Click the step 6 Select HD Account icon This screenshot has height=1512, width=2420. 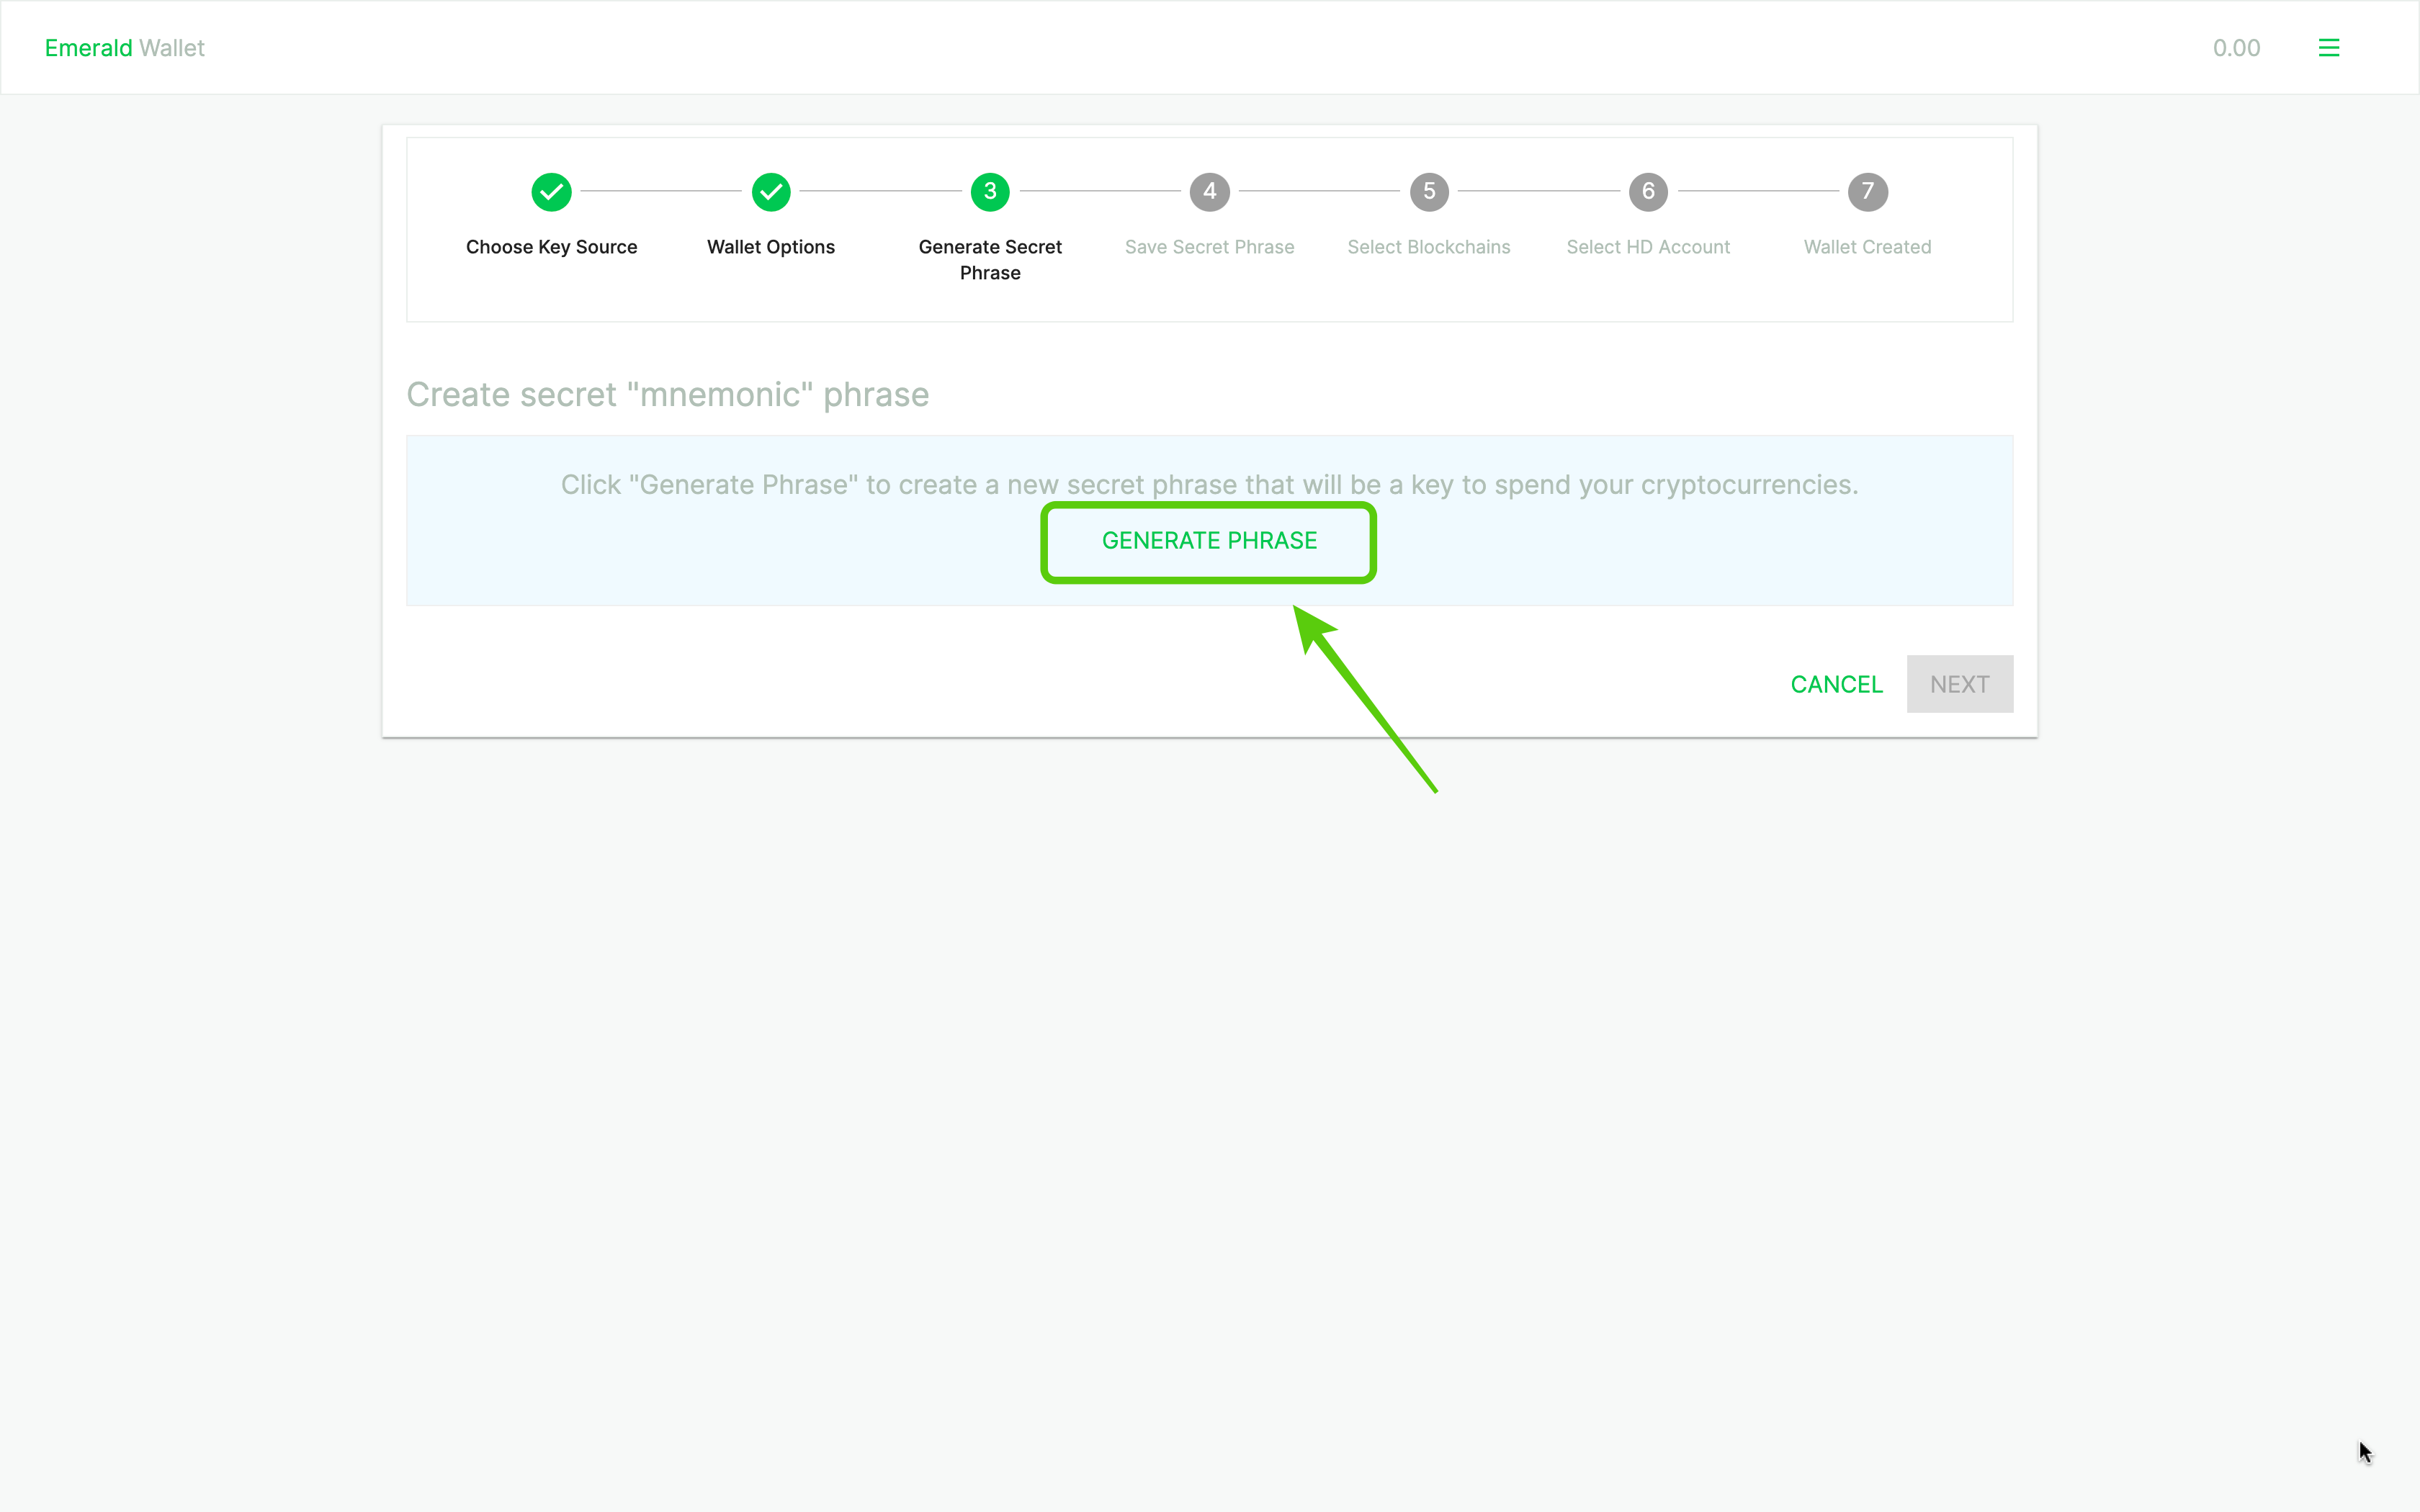tap(1646, 190)
